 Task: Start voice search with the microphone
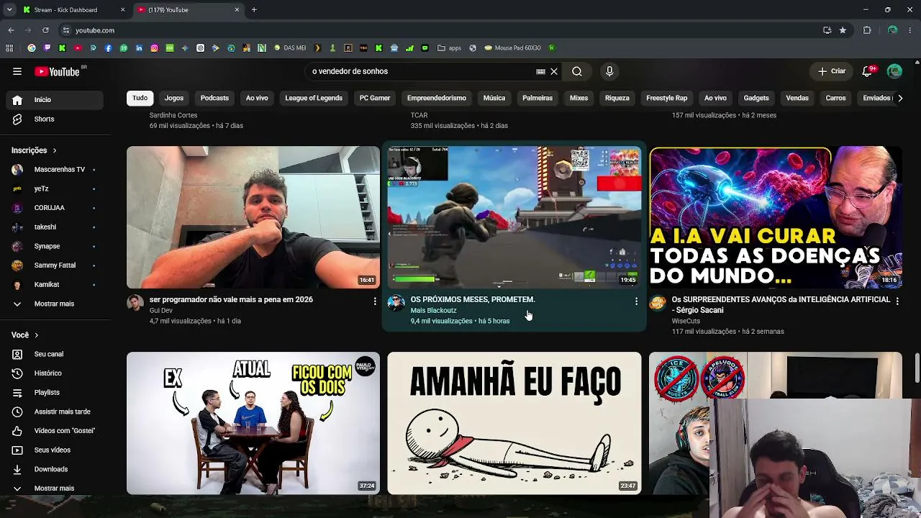pyautogui.click(x=609, y=71)
